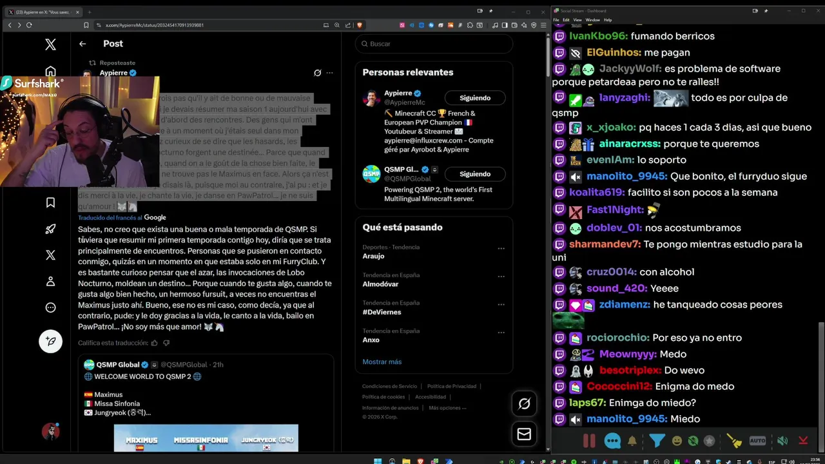Open options for #DeViernes trend
Screen dimensions: 825x464
501,304
